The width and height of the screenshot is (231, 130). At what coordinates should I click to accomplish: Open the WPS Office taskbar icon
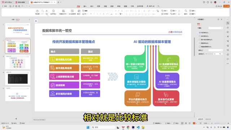coord(123,127)
